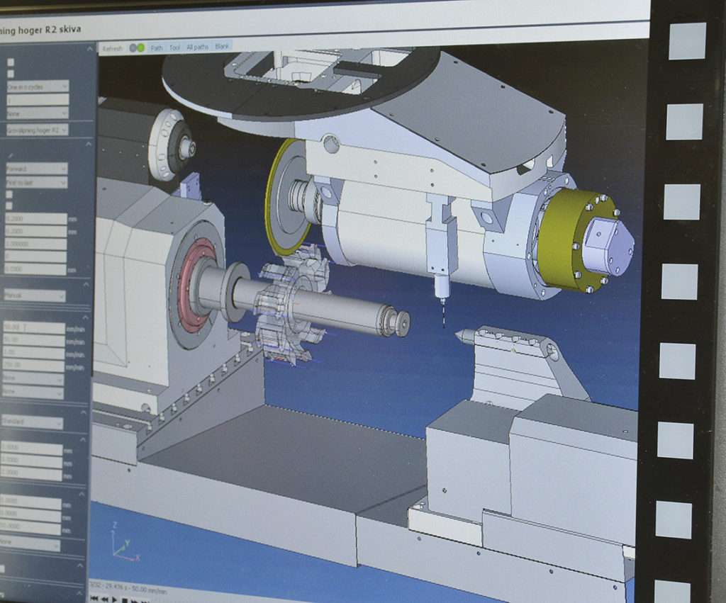Edit the 250.00 mm/min feedrate field
Image resolution: width=726 pixels, height=603 pixels.
(32, 365)
